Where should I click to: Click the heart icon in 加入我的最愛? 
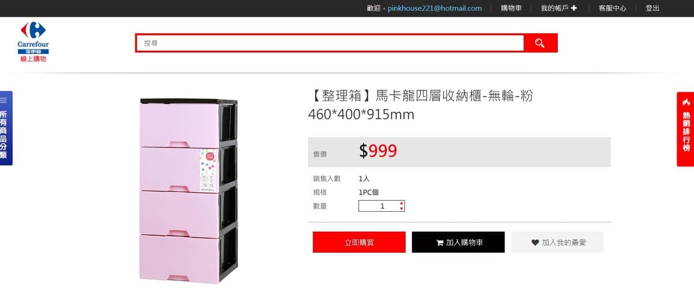click(535, 243)
